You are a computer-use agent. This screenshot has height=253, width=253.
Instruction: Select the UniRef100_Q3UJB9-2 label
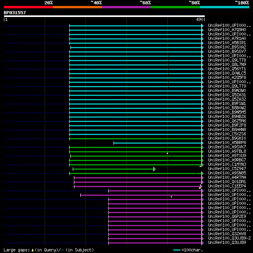point(229,238)
